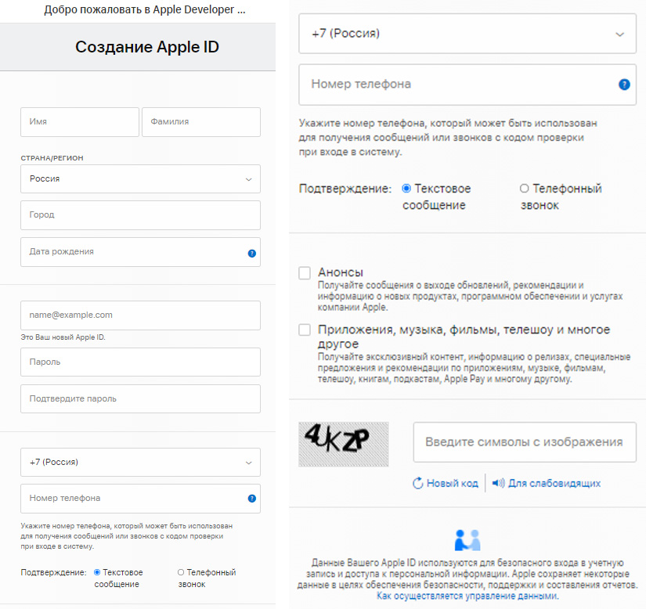Click the Фамилия input field
The height and width of the screenshot is (609, 646).
click(x=201, y=122)
